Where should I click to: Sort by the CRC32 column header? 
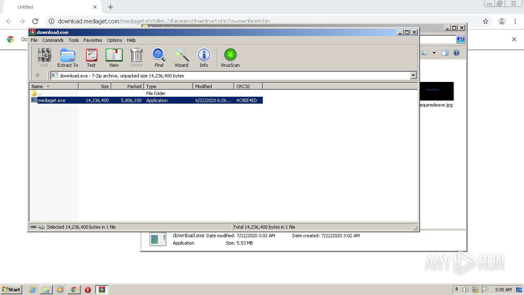tap(248, 86)
